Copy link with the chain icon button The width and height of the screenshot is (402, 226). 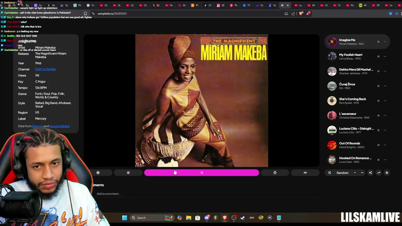[x=305, y=173]
